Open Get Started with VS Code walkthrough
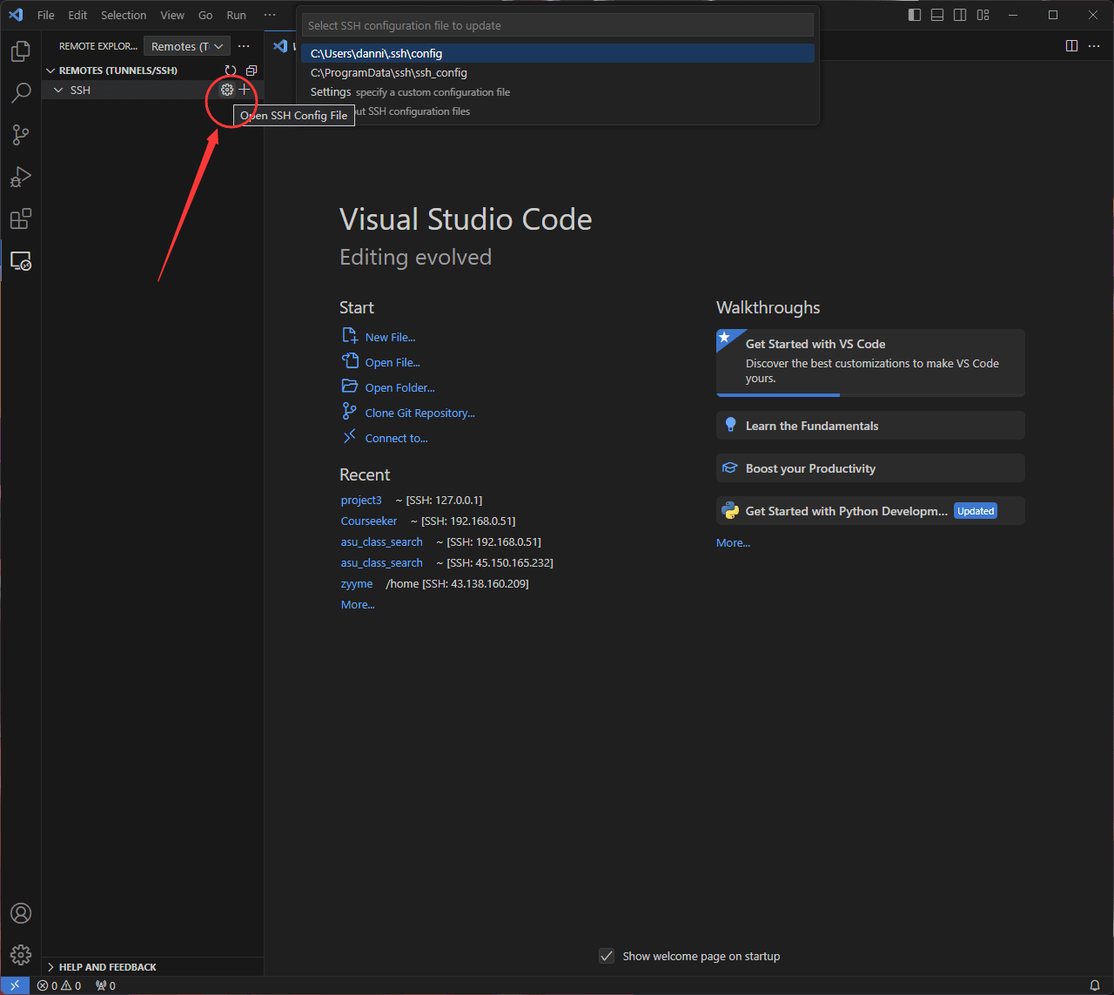The image size is (1114, 995). click(870, 362)
